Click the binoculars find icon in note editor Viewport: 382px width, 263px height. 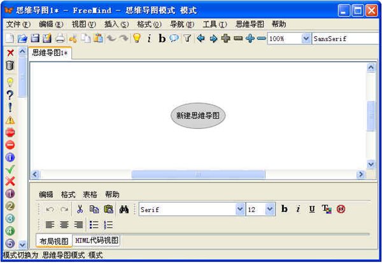coord(124,209)
